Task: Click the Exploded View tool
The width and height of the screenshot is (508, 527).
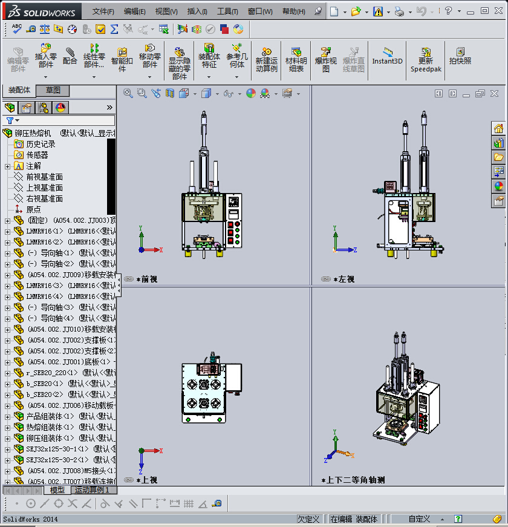Action: pyautogui.click(x=325, y=60)
